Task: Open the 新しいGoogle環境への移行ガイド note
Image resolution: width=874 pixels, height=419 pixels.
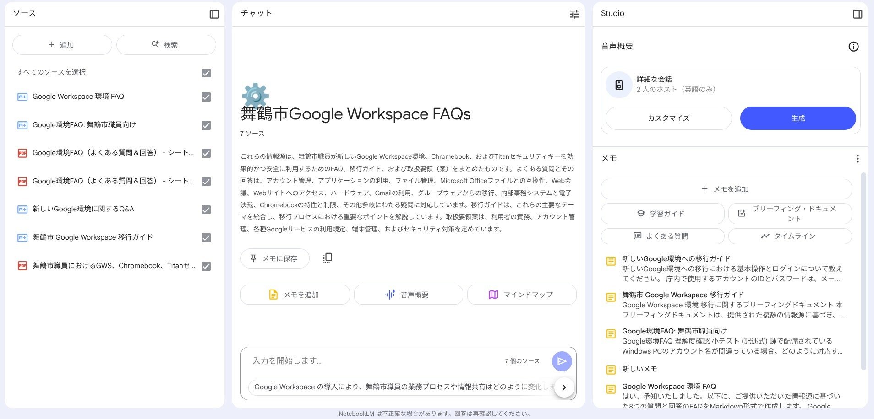Action: 676,258
